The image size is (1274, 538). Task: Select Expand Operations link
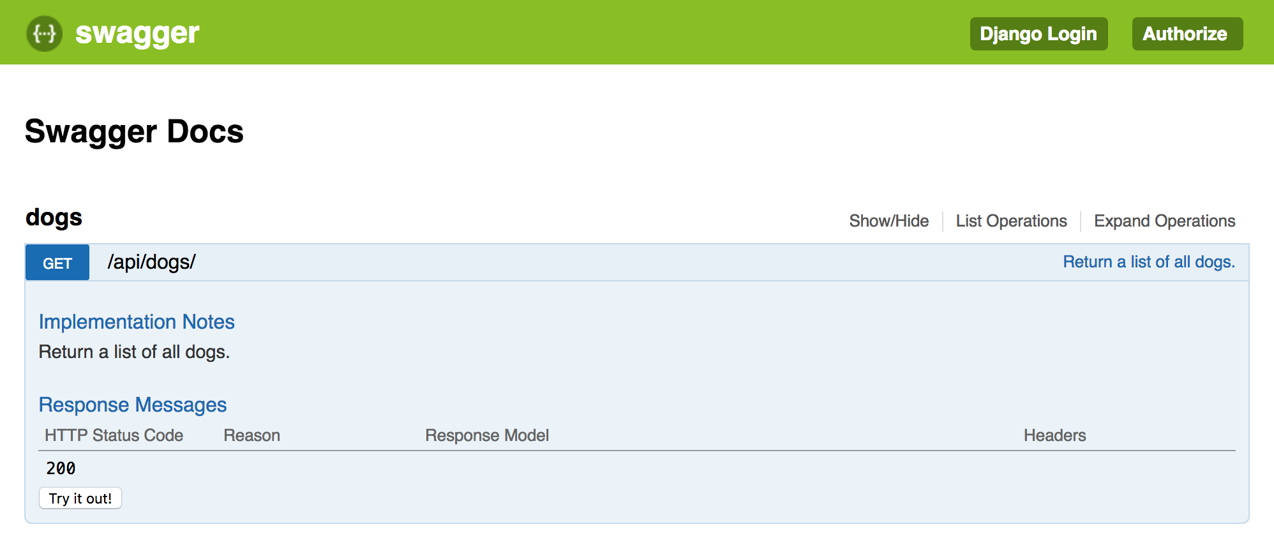pyautogui.click(x=1164, y=221)
